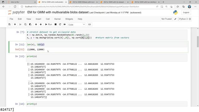This screenshot has height=112, width=199.
Task: Click the read aloud icon in address bar
Action: pyautogui.click(x=157, y=7)
